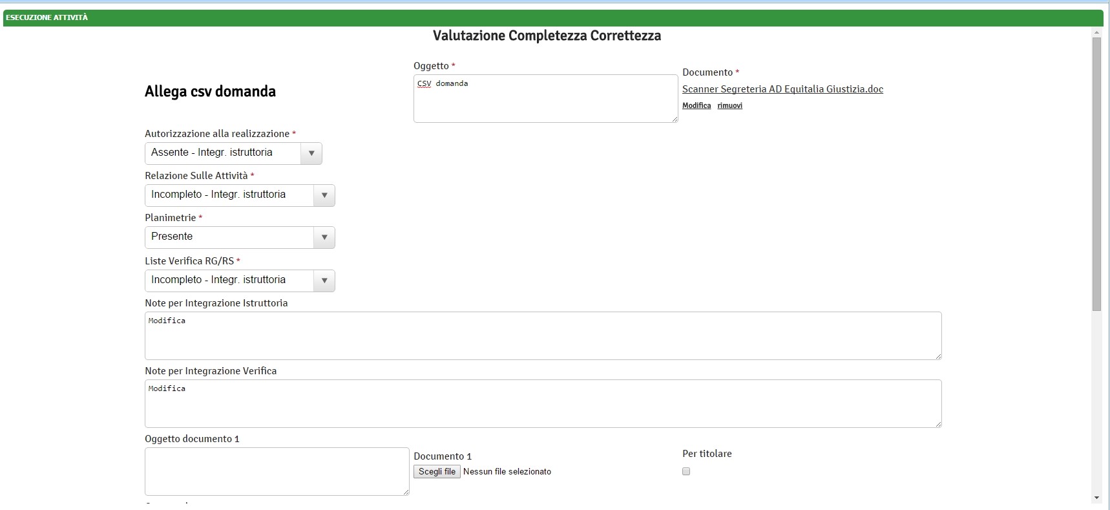The width and height of the screenshot is (1110, 510).
Task: Open Scanner Segreteria AD Equitalia Giustizia.doc link
Action: tap(782, 89)
